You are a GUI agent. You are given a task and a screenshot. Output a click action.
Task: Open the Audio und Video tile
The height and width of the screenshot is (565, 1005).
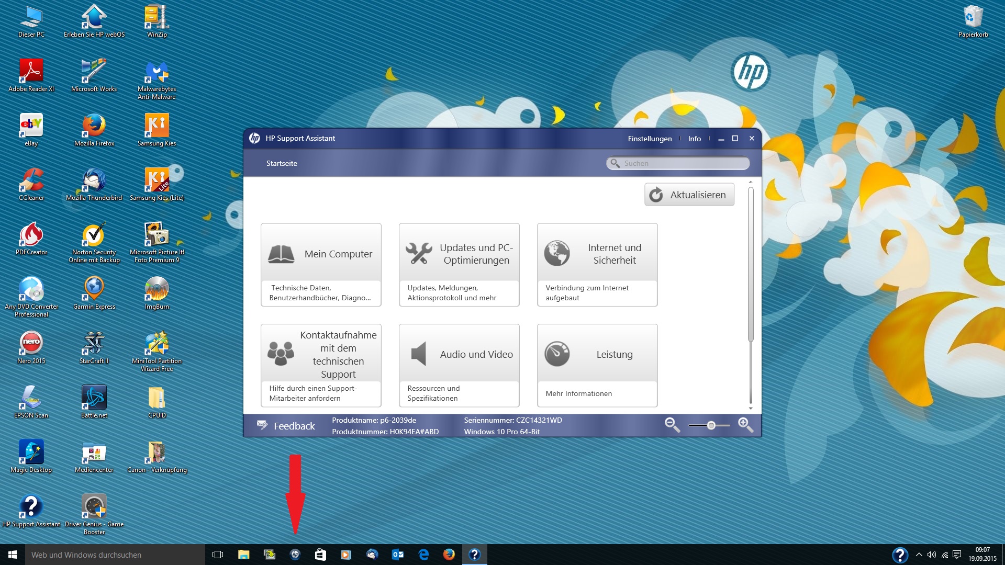(x=459, y=365)
